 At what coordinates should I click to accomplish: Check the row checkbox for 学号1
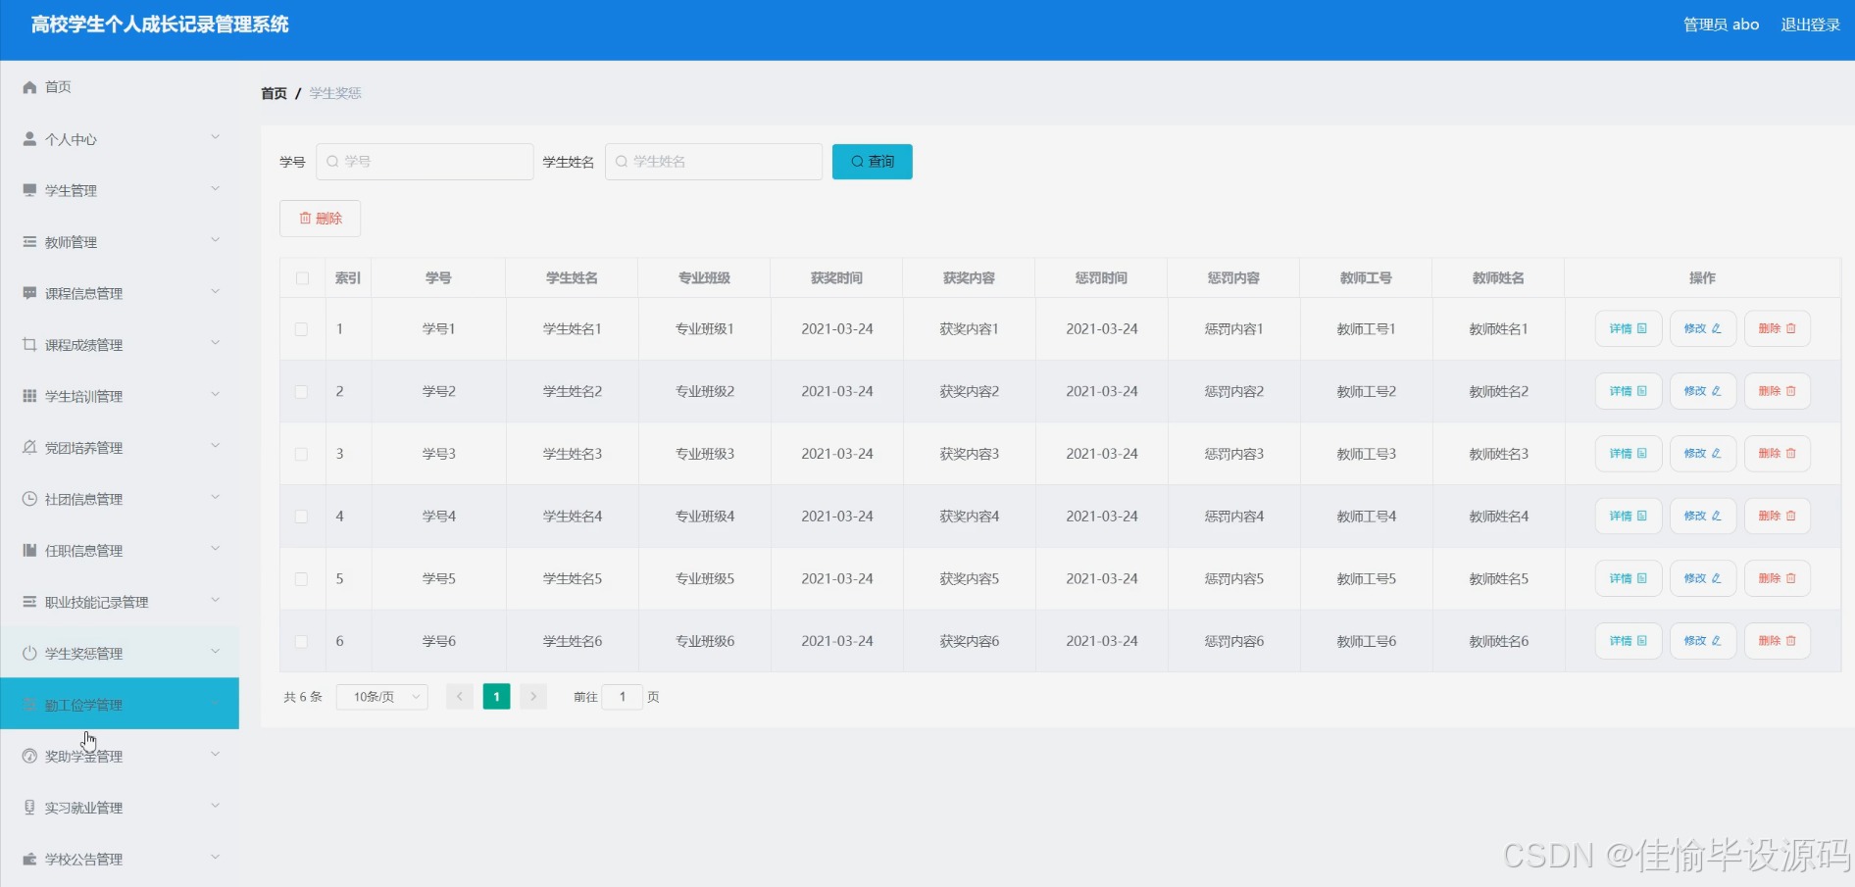(x=302, y=329)
